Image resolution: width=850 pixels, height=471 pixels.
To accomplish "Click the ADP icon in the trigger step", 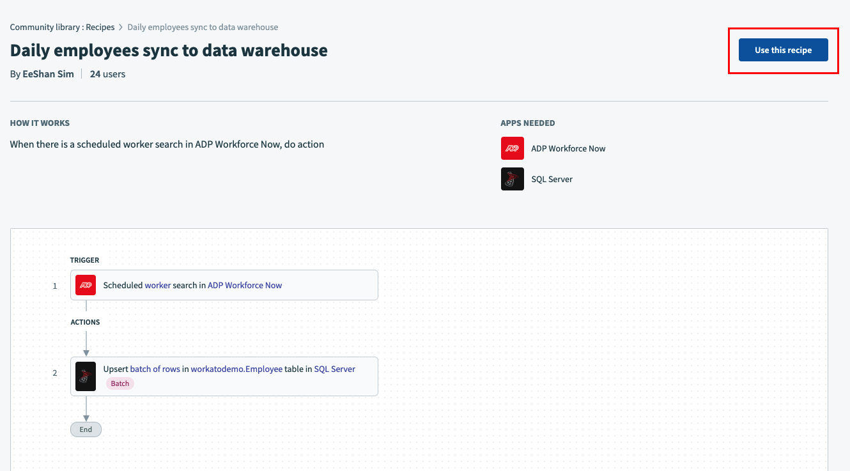I will click(86, 285).
